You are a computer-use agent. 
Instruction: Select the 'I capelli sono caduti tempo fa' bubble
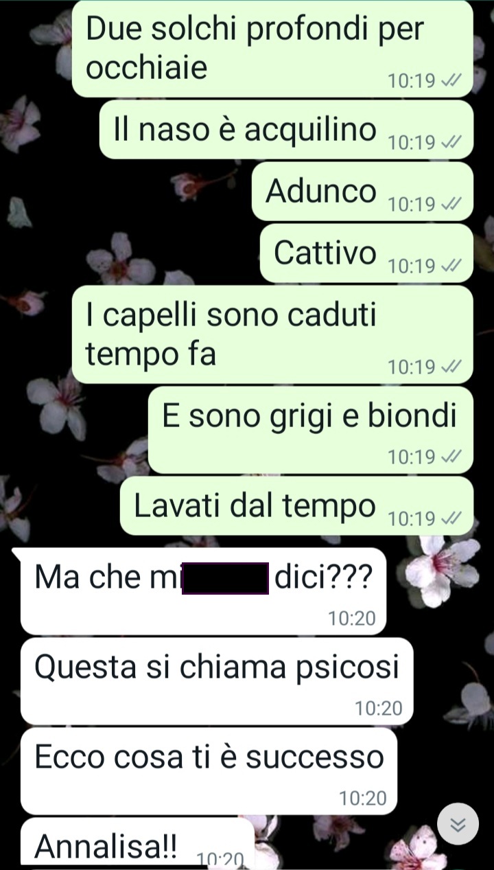click(x=272, y=334)
